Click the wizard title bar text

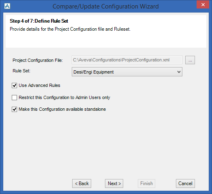point(105,6)
